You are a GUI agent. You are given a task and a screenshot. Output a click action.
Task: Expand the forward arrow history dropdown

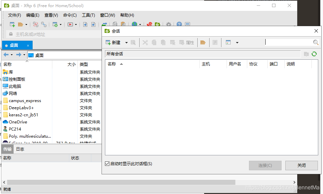pyautogui.click(x=24, y=55)
